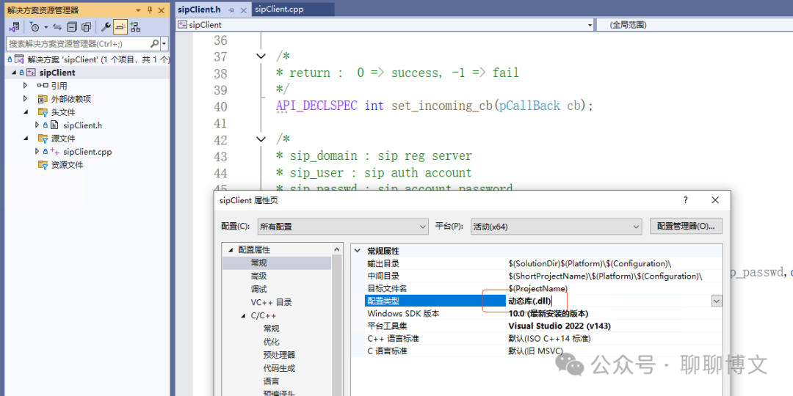Select sipClient.cpp file in Solution Explorer tree

pyautogui.click(x=87, y=152)
